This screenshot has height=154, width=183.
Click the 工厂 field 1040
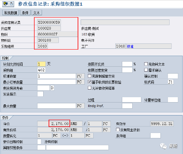tap(121, 46)
